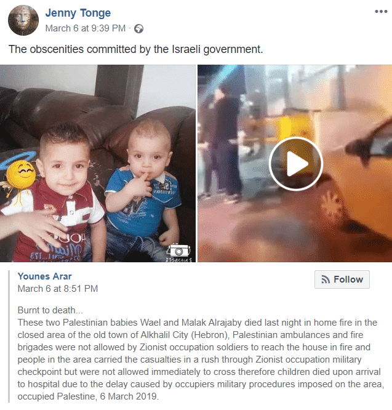Click the RSS feed icon on Follow
Image resolution: width=392 pixels, height=410 pixels.
pyautogui.click(x=326, y=279)
